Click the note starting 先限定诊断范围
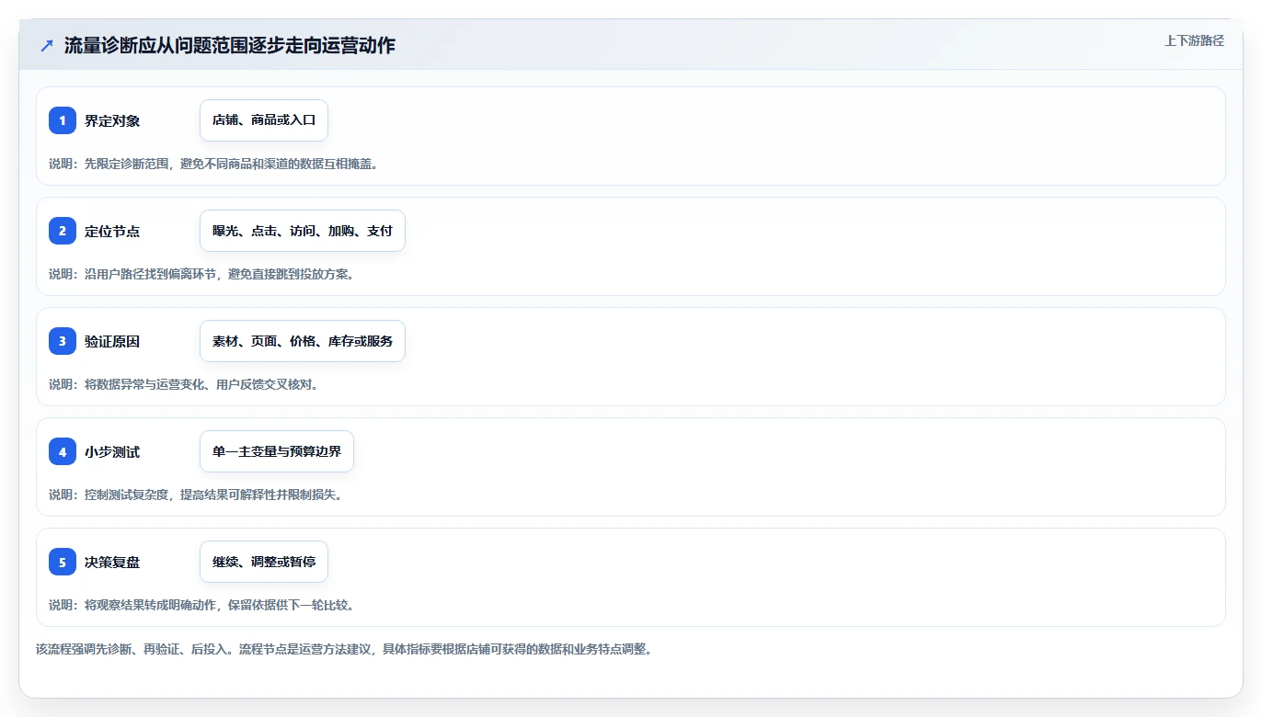Viewport: 1262px width, 717px height. click(x=213, y=164)
